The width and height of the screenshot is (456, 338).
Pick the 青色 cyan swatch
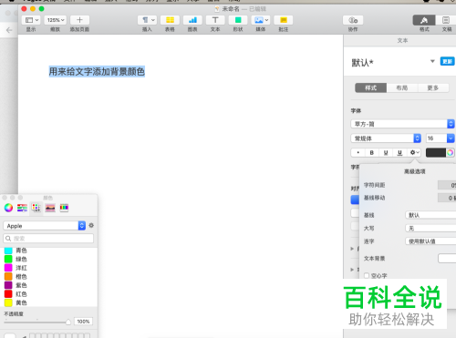coord(8,251)
